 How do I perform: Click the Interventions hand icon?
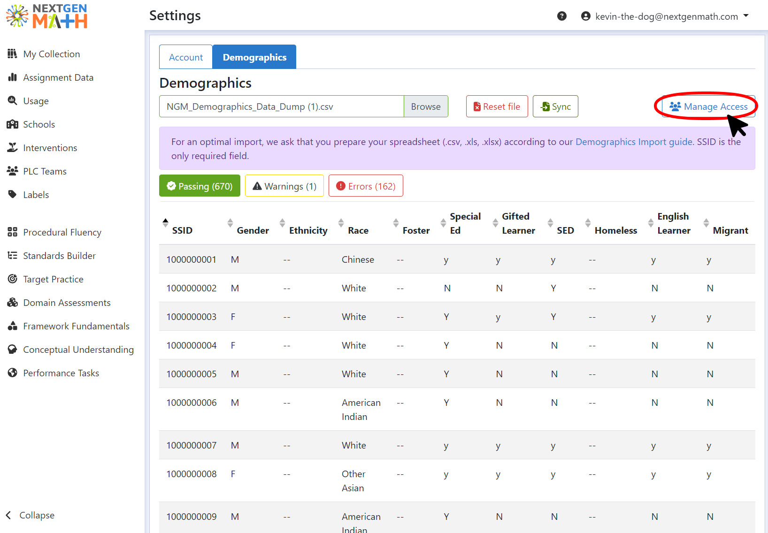tap(12, 147)
